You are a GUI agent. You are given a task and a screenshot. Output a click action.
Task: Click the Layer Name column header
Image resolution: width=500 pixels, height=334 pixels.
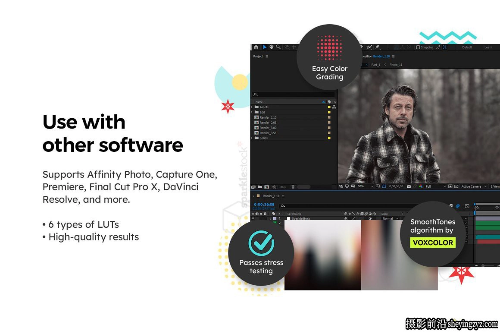(294, 214)
